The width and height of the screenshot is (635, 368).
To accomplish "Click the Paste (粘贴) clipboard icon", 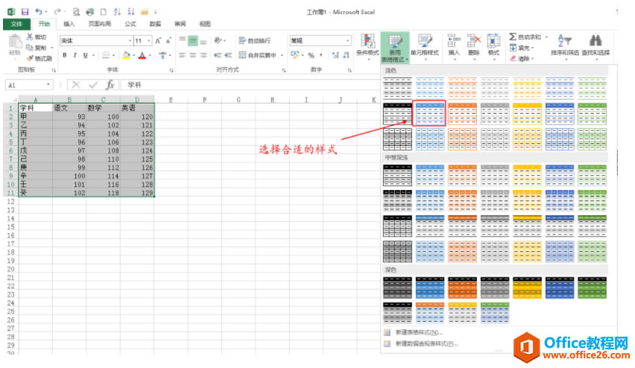I will 15,42.
